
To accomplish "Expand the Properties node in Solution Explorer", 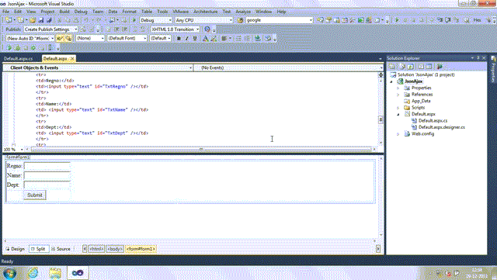I will tap(398, 88).
